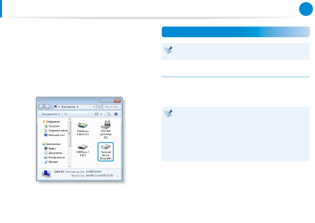Screen dimensions: 315x223
Task: Expand arrow after Компьютер in address
Action: 78,107
